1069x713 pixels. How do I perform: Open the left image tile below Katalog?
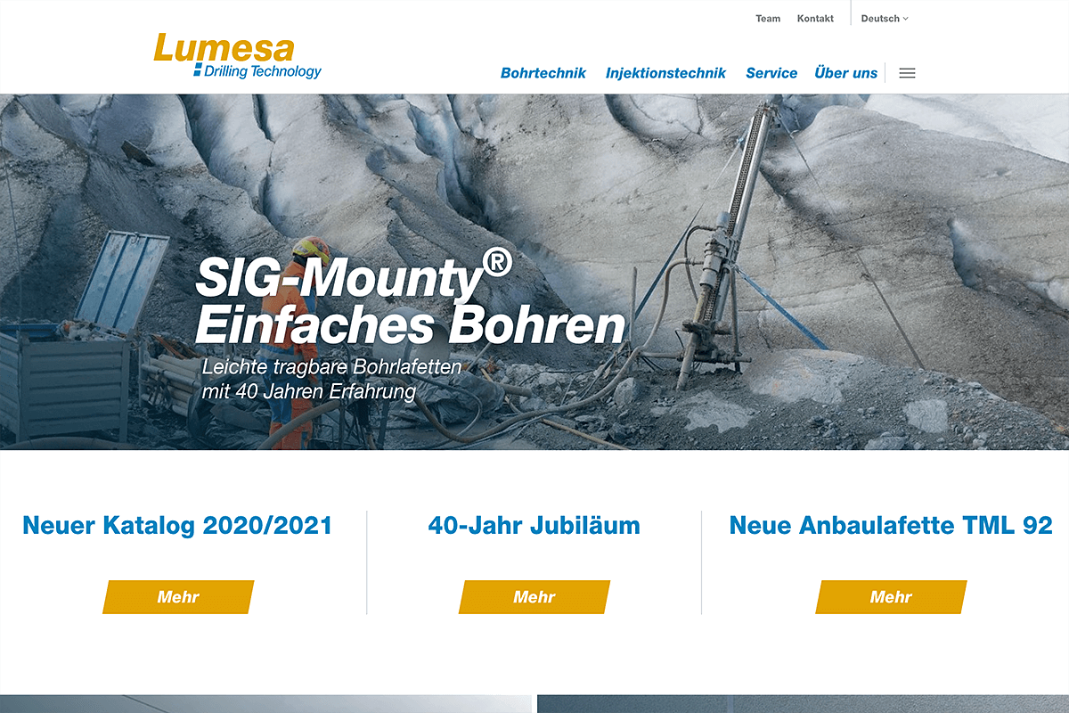(265, 704)
